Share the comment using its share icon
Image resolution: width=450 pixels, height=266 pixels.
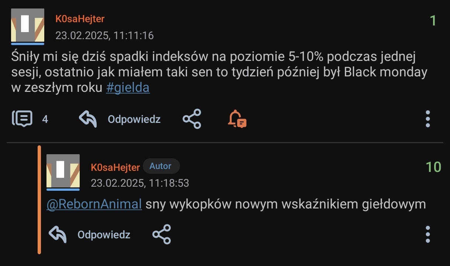[162, 234]
